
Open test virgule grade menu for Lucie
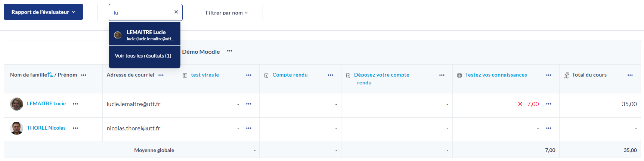pos(249,104)
